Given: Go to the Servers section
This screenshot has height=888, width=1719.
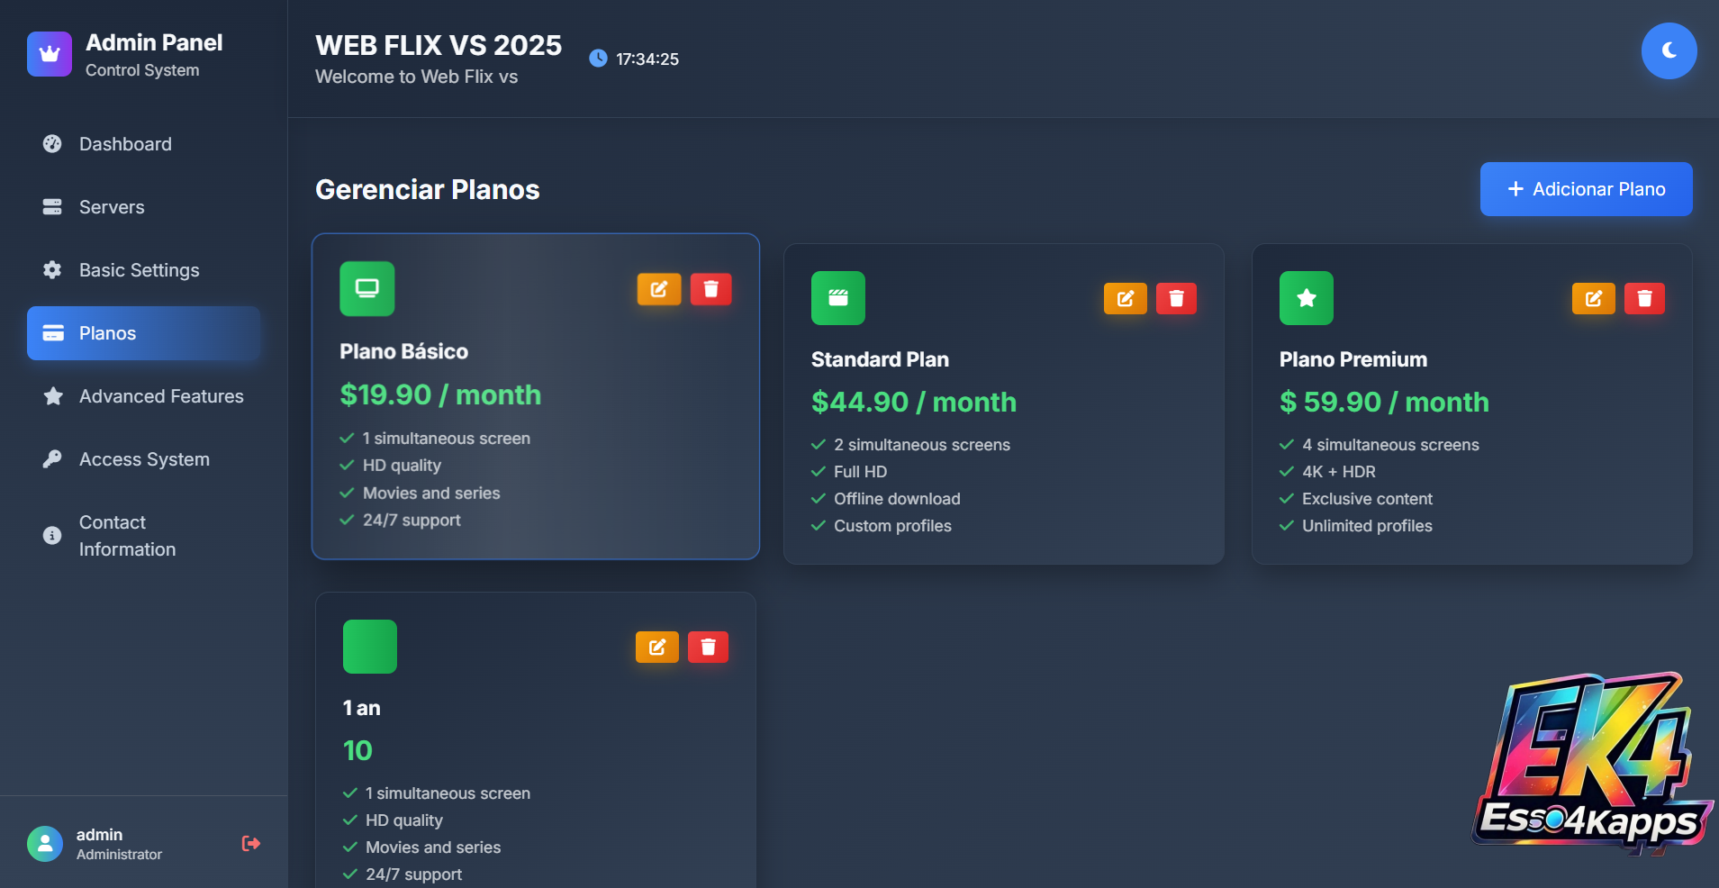Looking at the screenshot, I should tap(112, 207).
